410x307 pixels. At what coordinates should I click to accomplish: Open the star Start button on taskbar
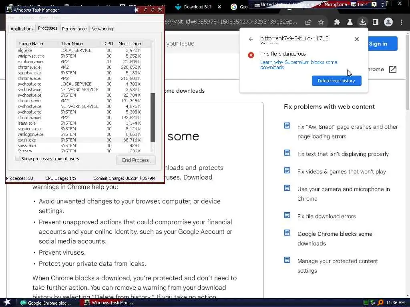click(x=7, y=302)
